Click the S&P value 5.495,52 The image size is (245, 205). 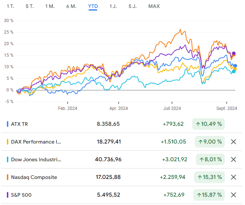(108, 195)
